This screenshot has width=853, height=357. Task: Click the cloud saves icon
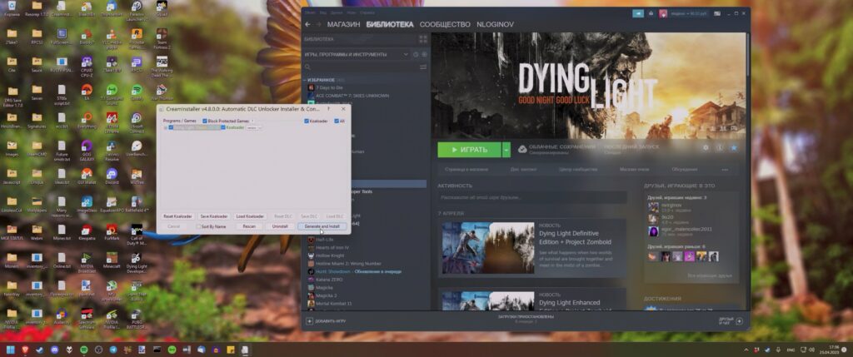521,149
